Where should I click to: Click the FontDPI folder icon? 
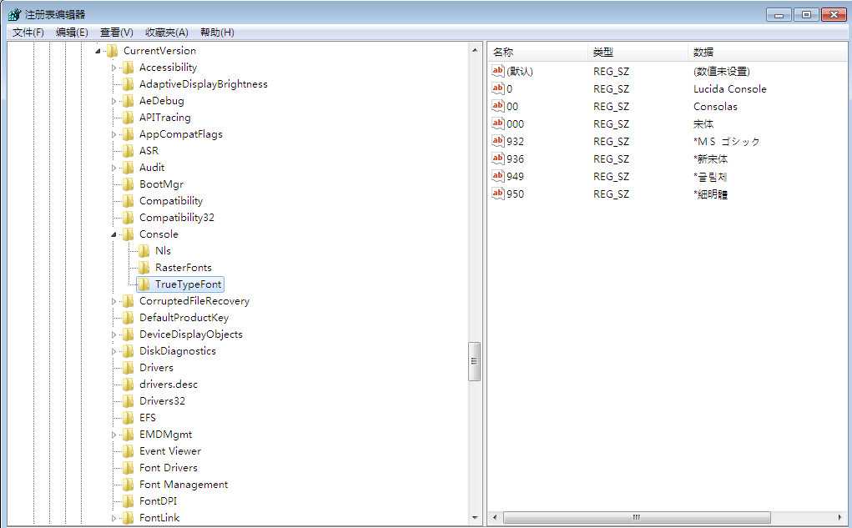(129, 501)
